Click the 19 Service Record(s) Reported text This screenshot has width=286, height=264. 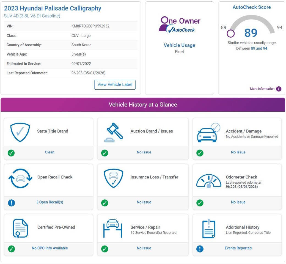pos(153,233)
